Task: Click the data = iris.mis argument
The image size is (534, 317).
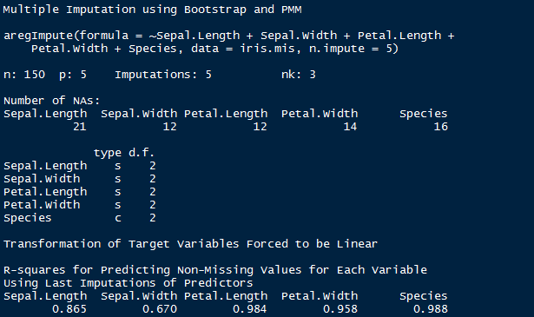Action: pos(243,49)
